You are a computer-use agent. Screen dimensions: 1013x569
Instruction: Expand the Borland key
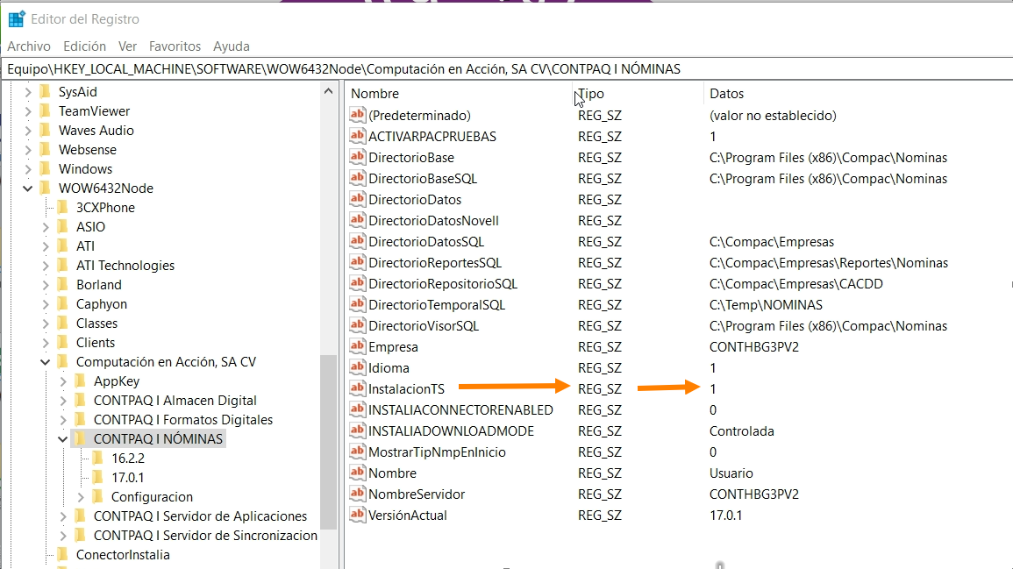point(46,285)
